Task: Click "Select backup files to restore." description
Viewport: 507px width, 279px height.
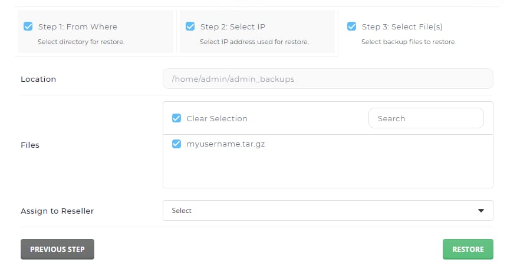Action: pyautogui.click(x=409, y=42)
